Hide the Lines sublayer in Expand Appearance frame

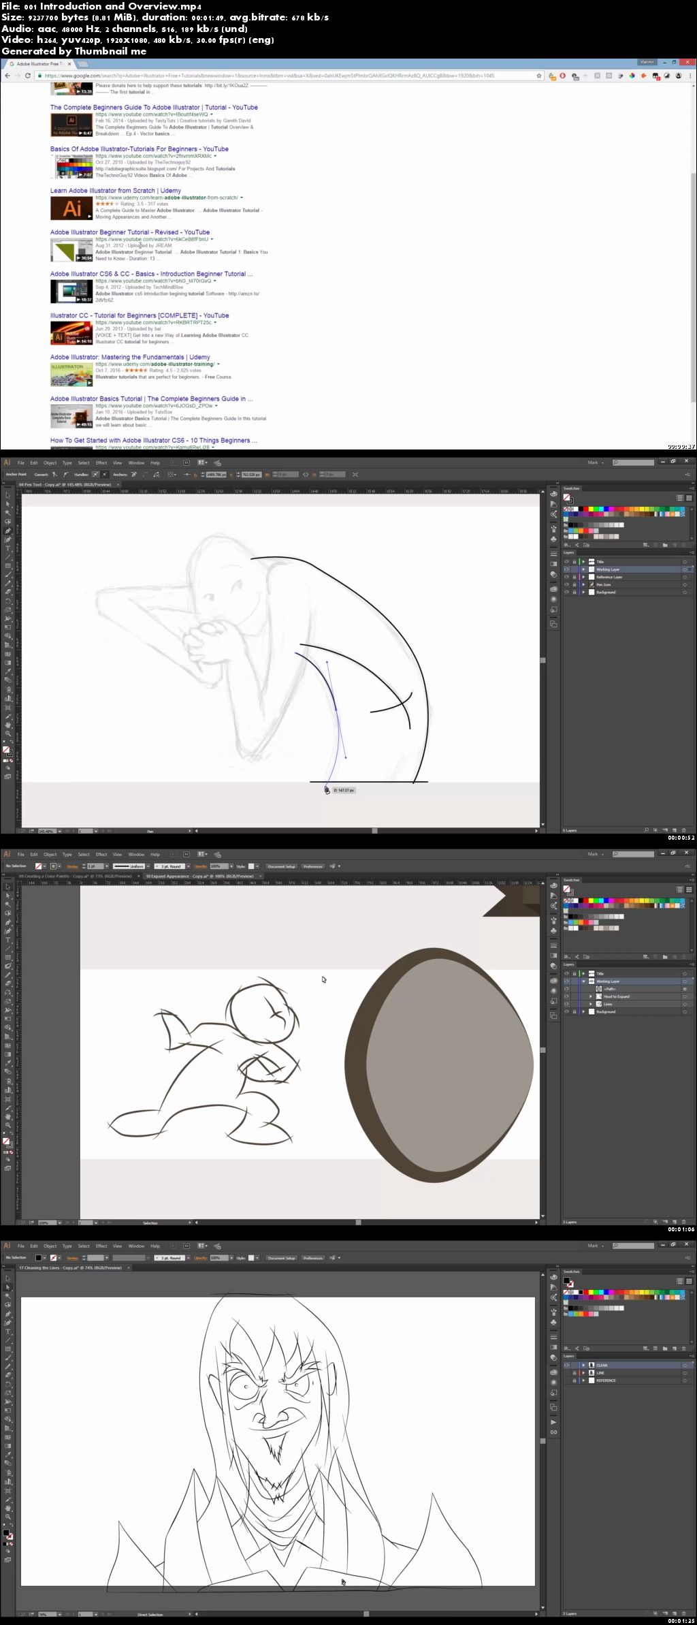[566, 1004]
